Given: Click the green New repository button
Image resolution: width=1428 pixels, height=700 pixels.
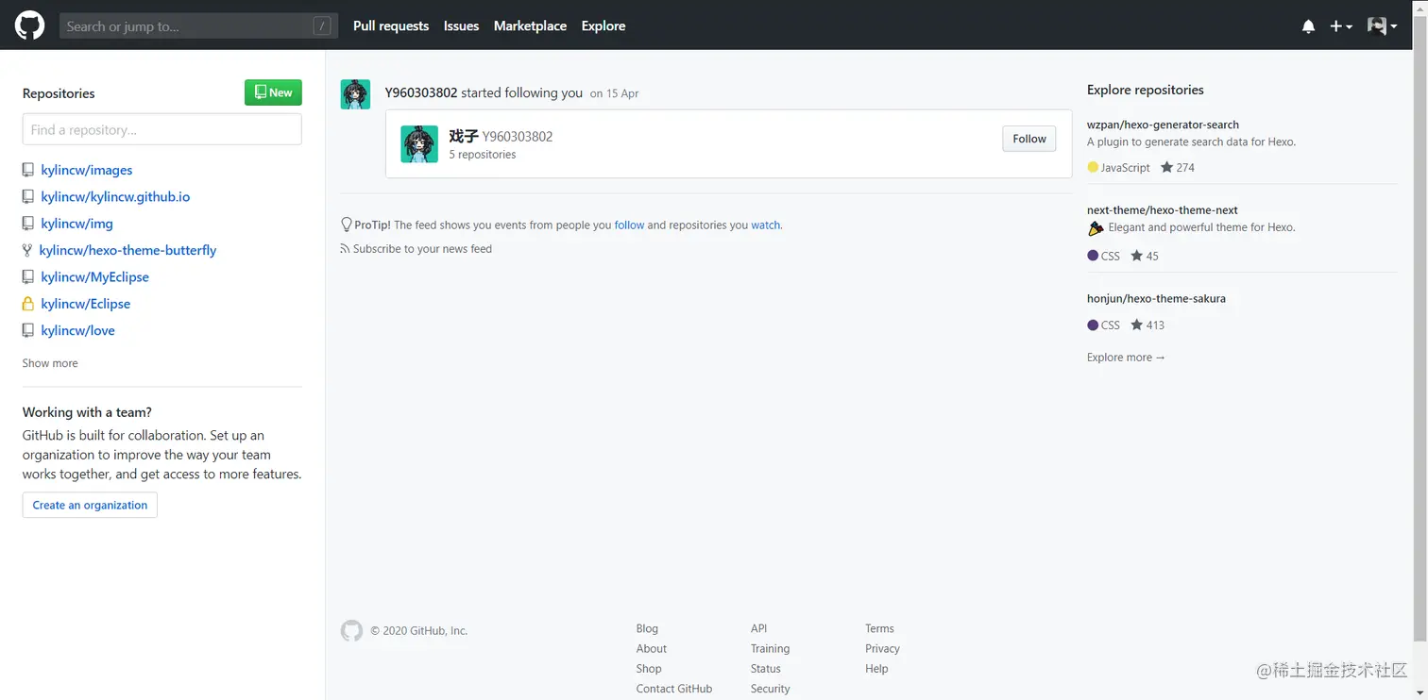Looking at the screenshot, I should (x=273, y=92).
